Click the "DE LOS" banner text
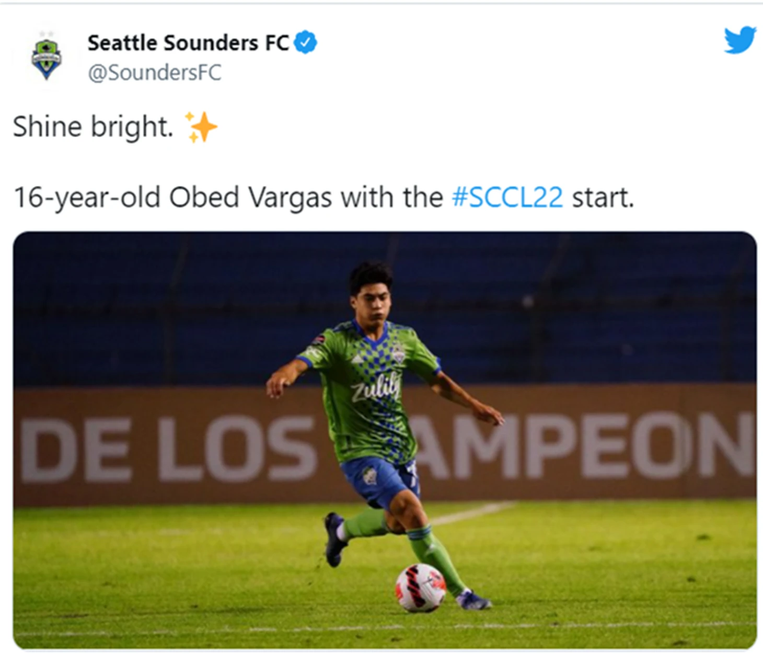The image size is (763, 654). [167, 449]
